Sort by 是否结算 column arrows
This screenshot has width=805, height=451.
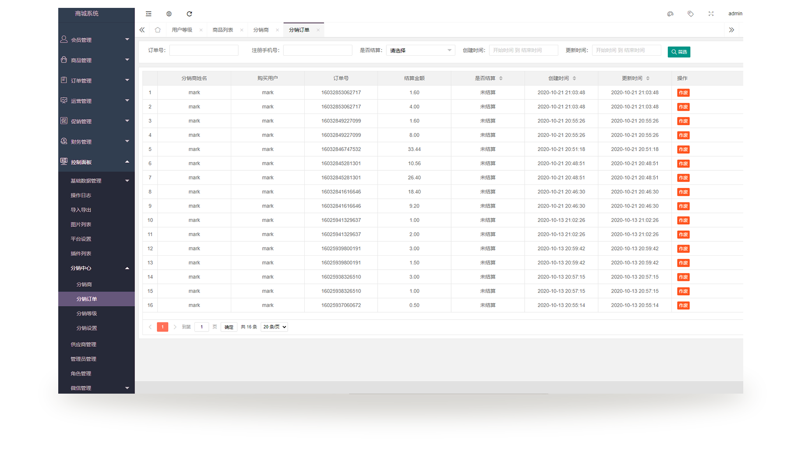point(501,78)
